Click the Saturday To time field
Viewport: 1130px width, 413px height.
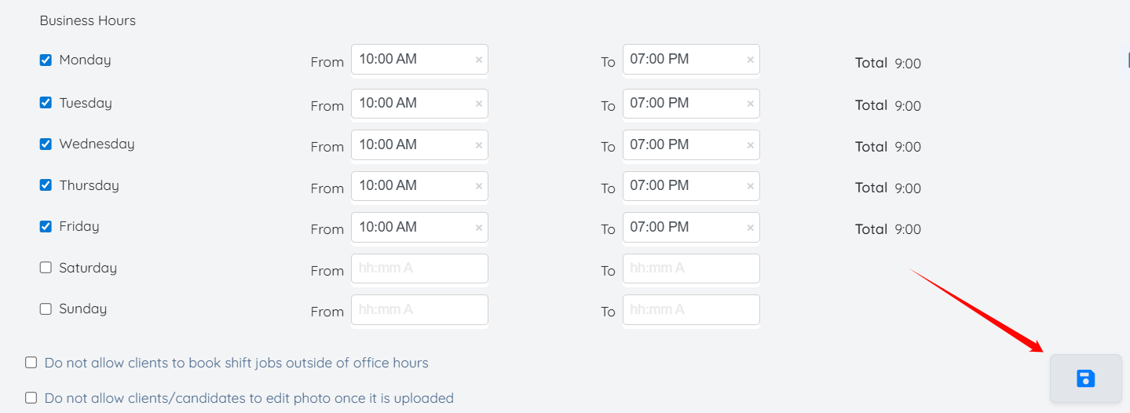coord(691,269)
